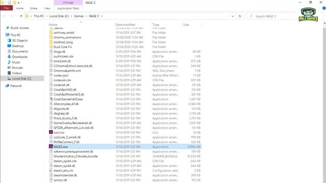Go up one folder level
The width and height of the screenshot is (326, 183).
click(x=21, y=16)
